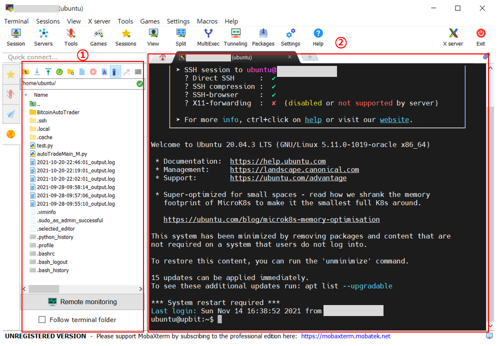This screenshot has width=502, height=346.
Task: Click the green path confirm check icon
Action: coord(139,83)
